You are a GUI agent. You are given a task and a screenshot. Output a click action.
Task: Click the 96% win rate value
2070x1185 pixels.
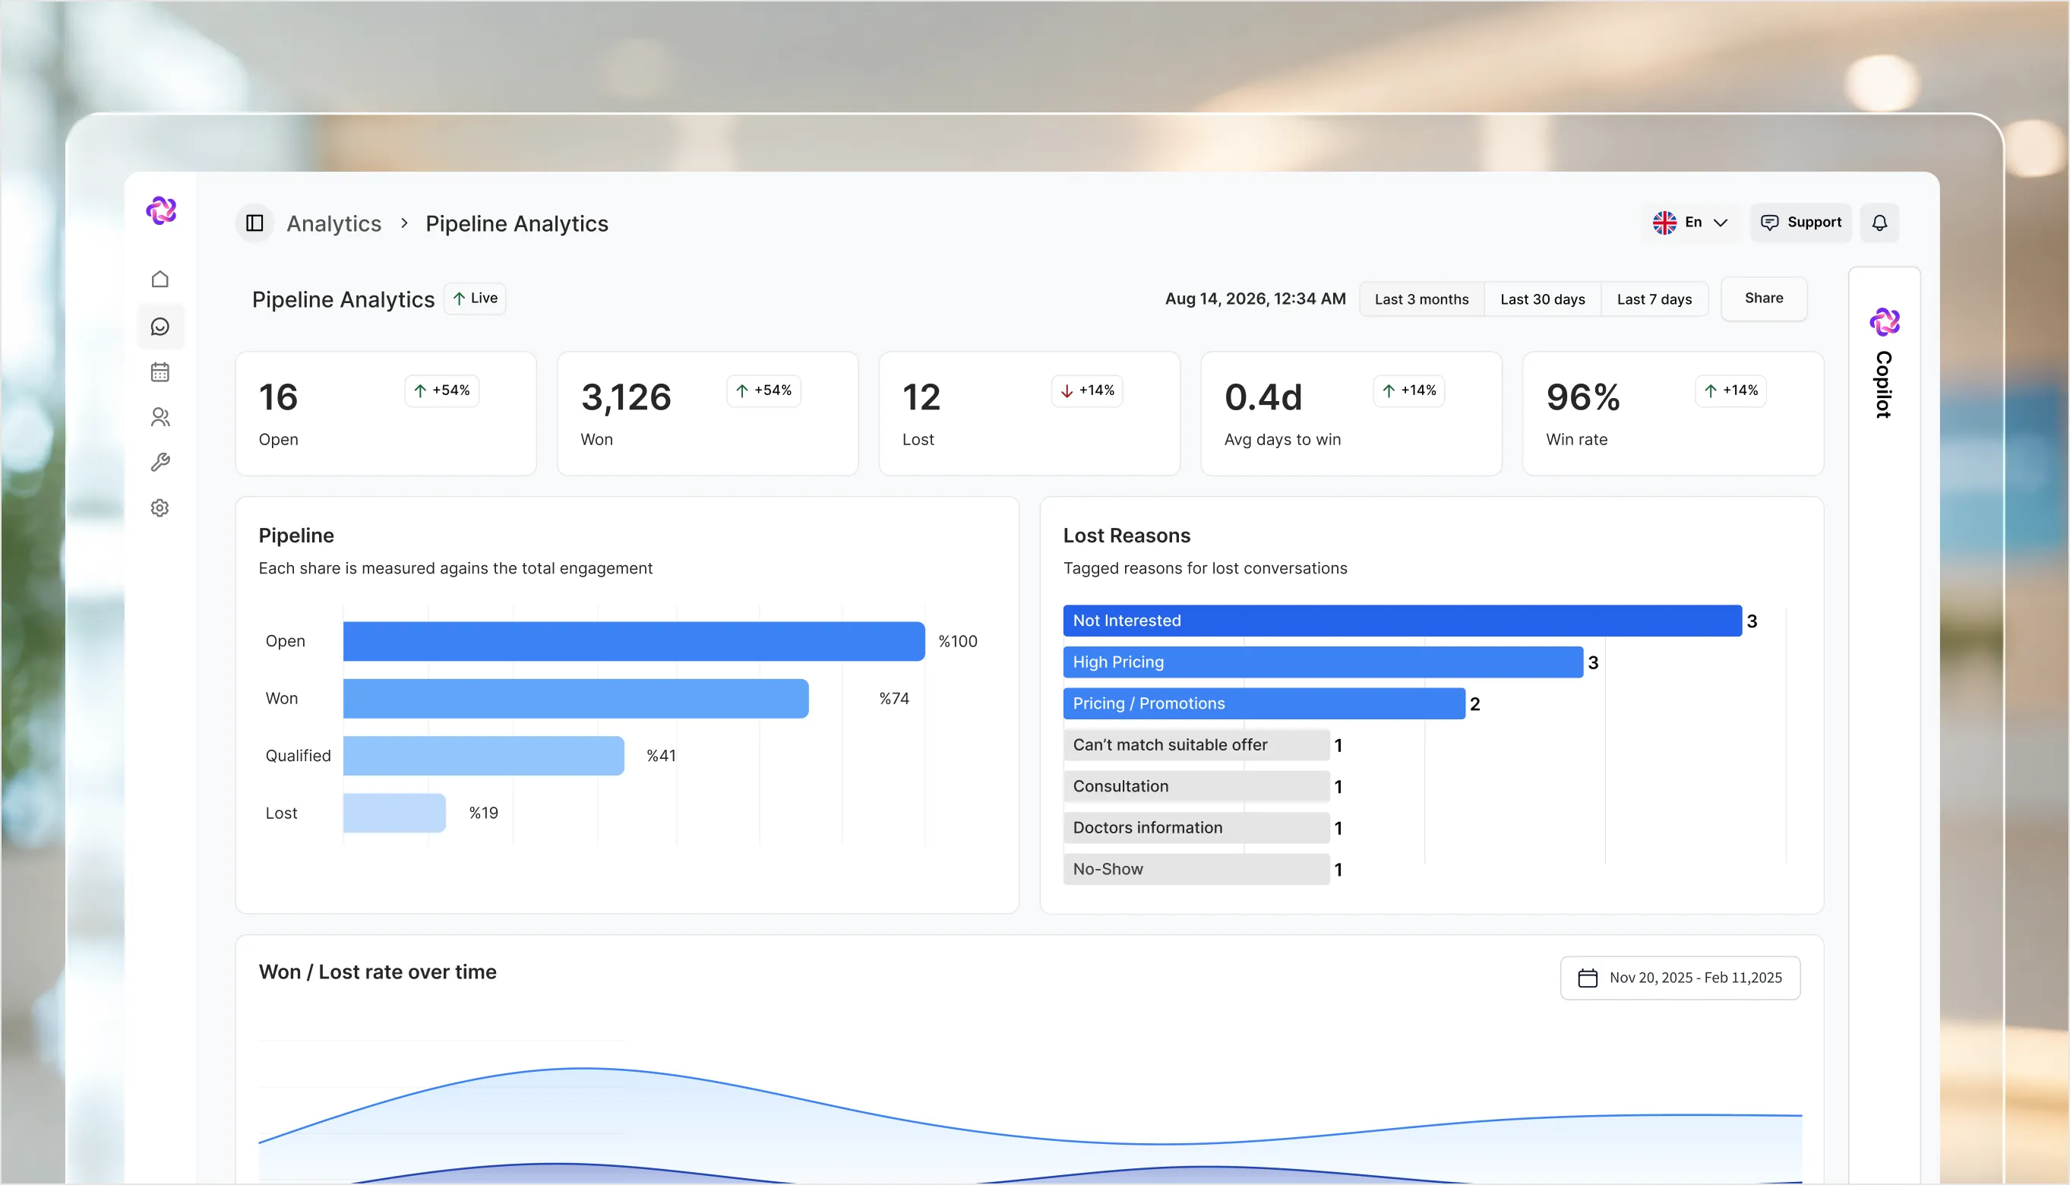point(1583,397)
